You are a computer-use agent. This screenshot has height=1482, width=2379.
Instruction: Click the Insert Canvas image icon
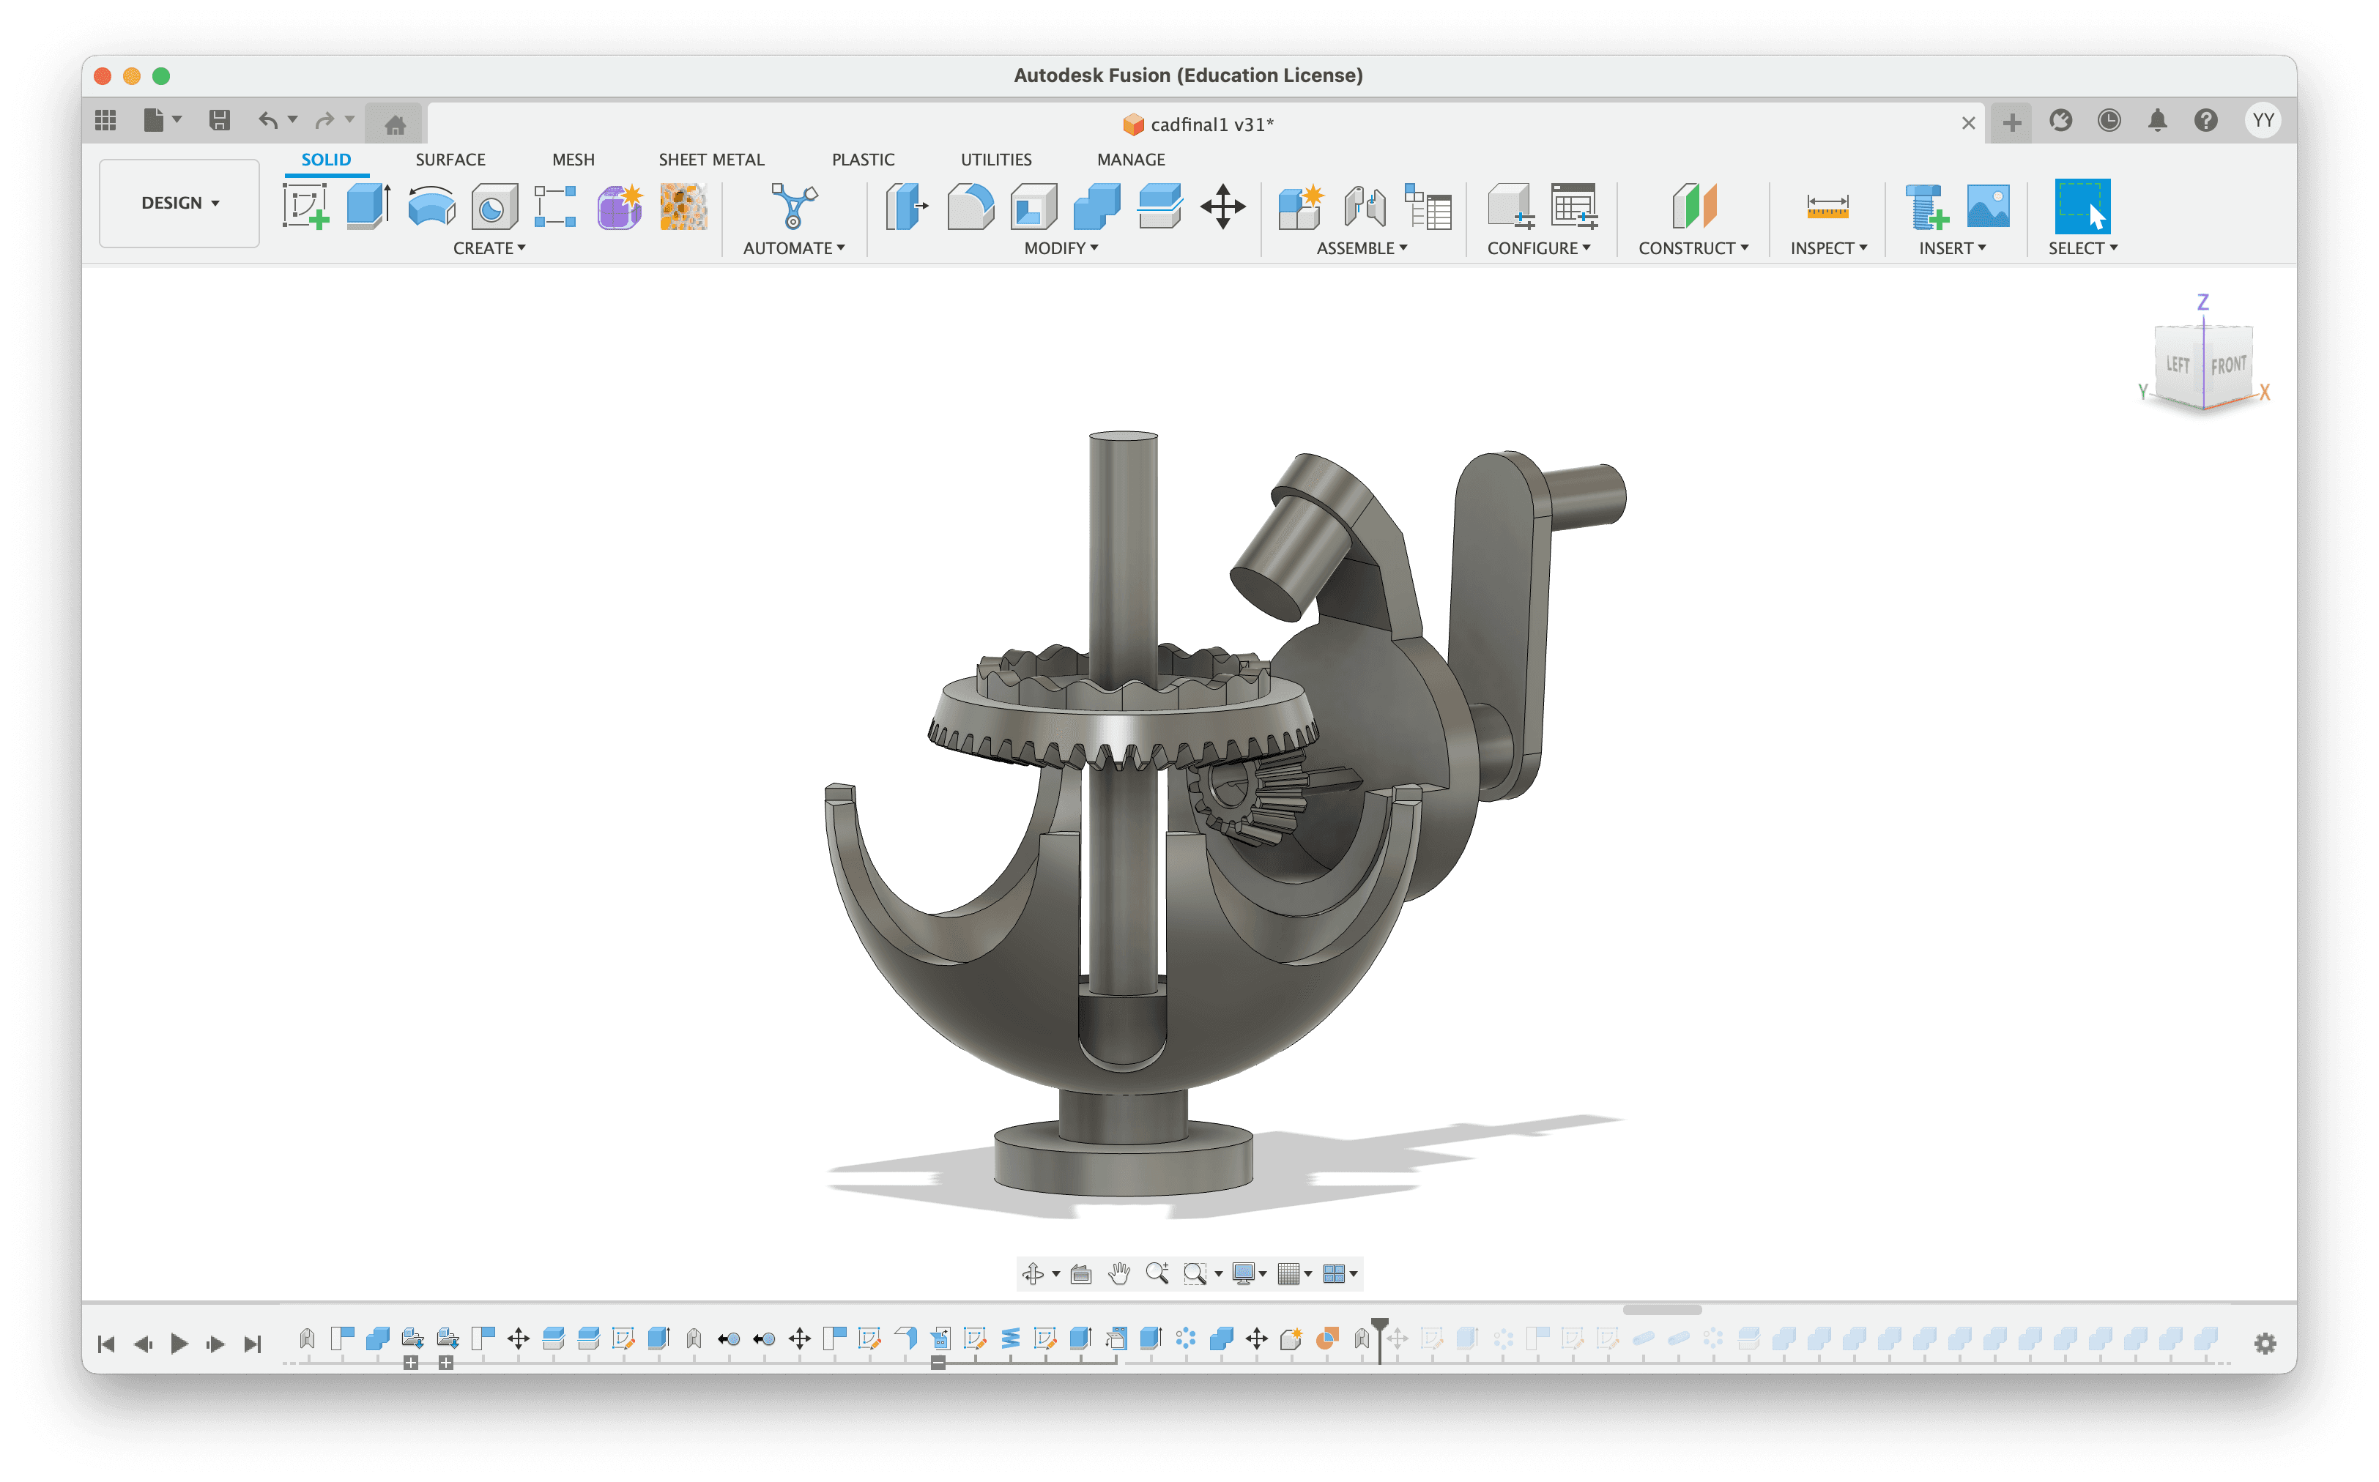(1987, 206)
